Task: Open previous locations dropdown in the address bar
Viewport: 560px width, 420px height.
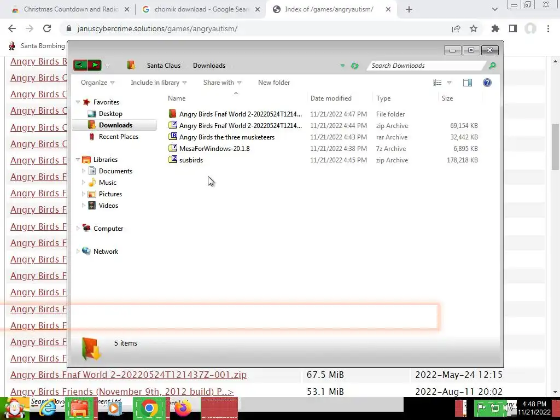Action: pyautogui.click(x=342, y=66)
